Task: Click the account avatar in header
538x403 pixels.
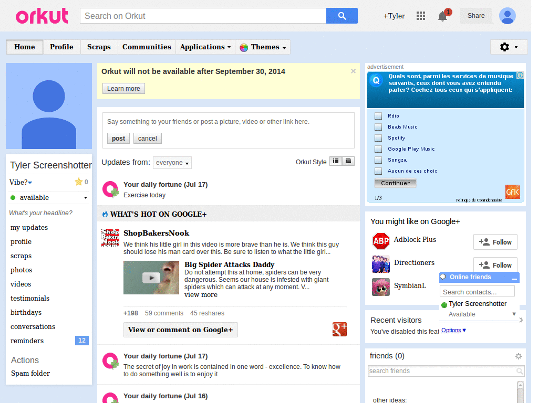Action: tap(507, 16)
